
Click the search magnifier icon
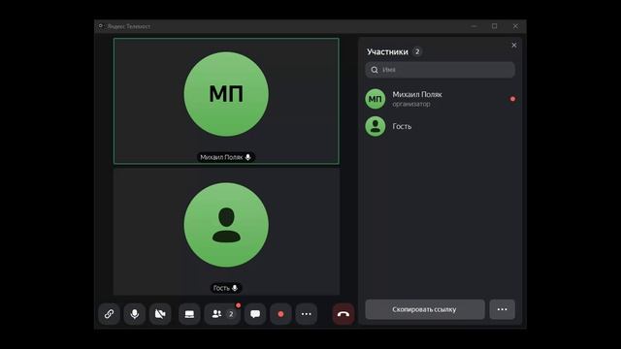click(375, 70)
